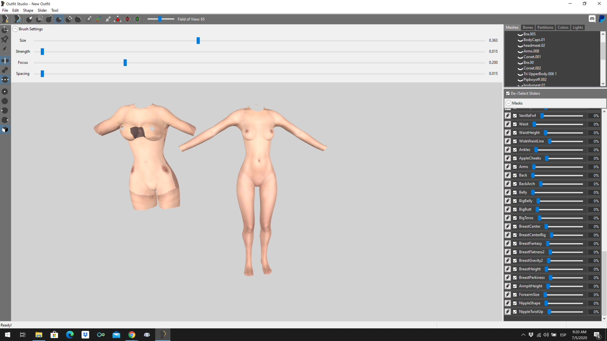Image resolution: width=607 pixels, height=341 pixels.
Task: Open Google Chrome from the taskbar
Action: [132, 335]
